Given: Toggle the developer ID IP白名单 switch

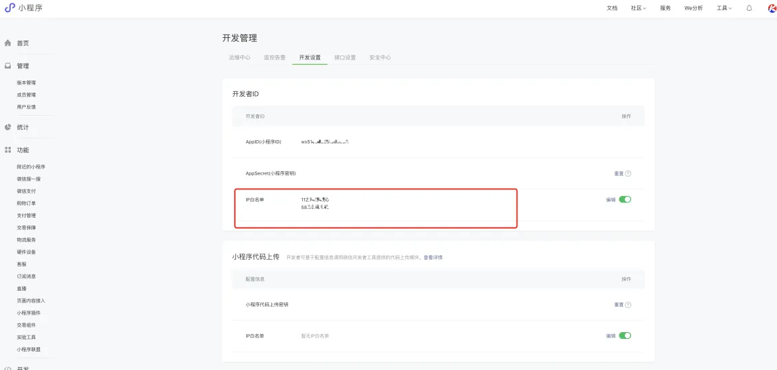Looking at the screenshot, I should (625, 200).
